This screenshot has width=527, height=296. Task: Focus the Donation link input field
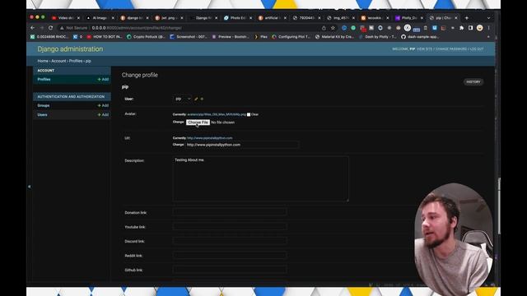point(230,212)
